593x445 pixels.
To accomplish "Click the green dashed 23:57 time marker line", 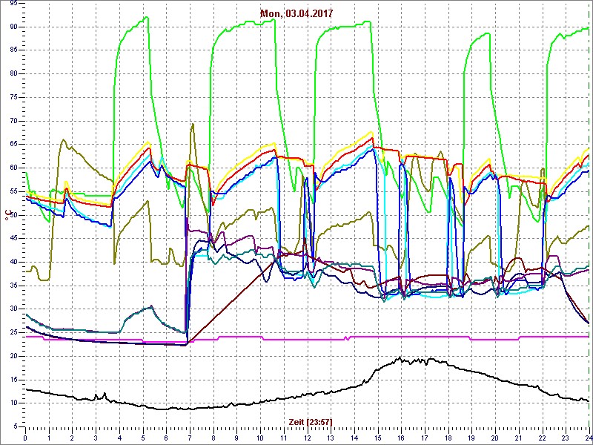I will pos(589,214).
